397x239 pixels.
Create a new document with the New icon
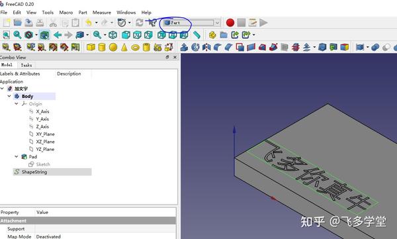pyautogui.click(x=7, y=23)
